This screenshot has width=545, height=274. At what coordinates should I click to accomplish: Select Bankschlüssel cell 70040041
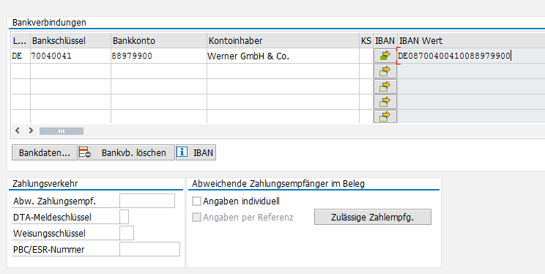70,56
